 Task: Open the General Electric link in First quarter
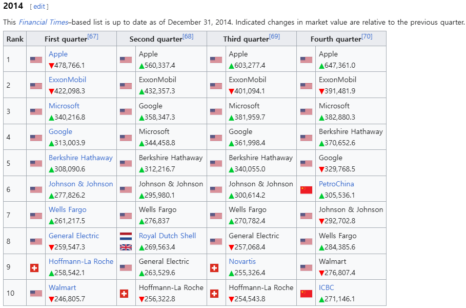[74, 236]
